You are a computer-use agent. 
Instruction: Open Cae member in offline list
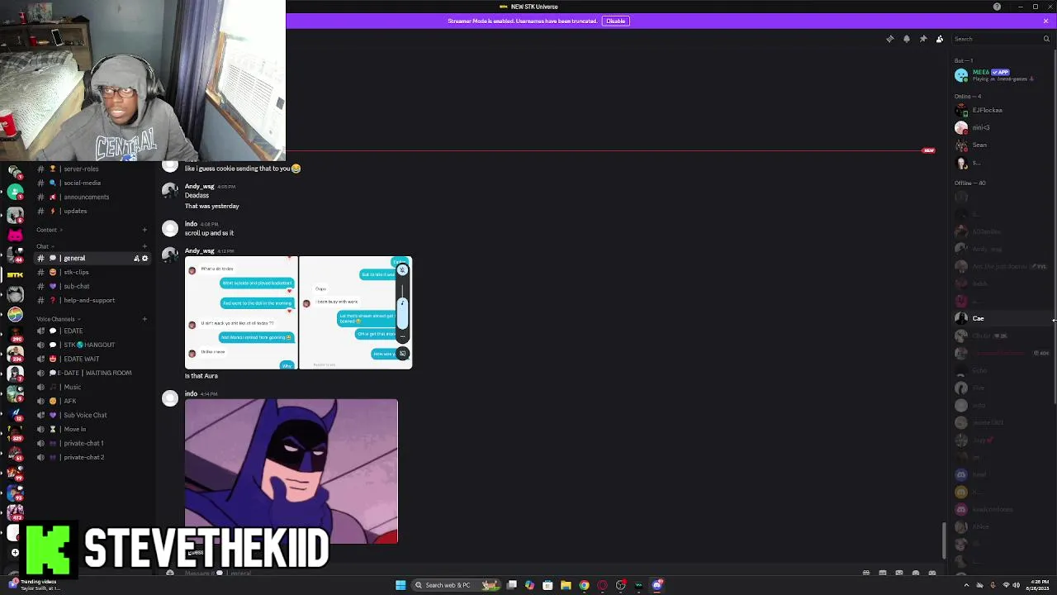click(1001, 318)
